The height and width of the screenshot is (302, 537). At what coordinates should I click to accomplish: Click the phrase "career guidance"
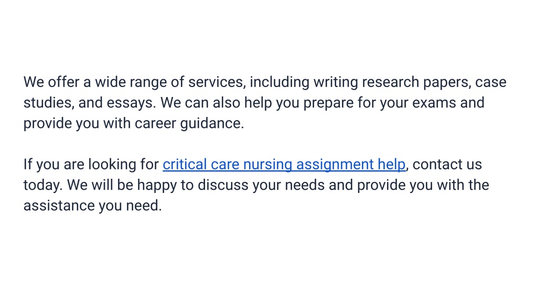click(x=189, y=123)
